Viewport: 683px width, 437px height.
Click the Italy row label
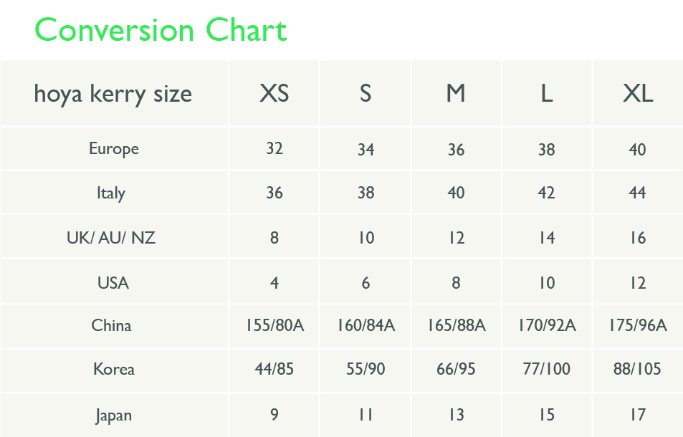[x=111, y=193]
